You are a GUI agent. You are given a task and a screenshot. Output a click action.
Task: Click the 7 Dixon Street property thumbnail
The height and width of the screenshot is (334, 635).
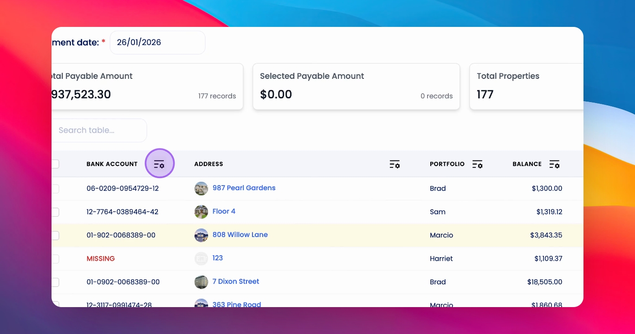click(201, 282)
